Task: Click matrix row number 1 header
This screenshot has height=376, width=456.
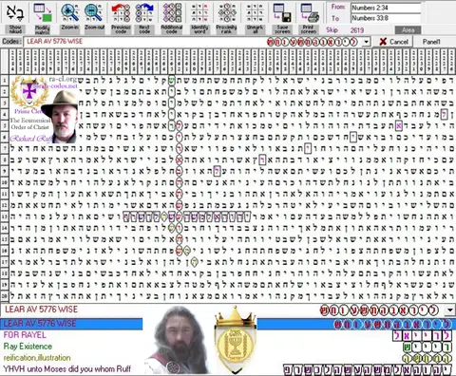Action: pyautogui.click(x=5, y=80)
